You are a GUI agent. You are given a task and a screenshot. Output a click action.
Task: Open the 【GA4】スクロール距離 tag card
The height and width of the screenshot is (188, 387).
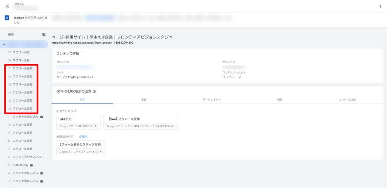140,122
